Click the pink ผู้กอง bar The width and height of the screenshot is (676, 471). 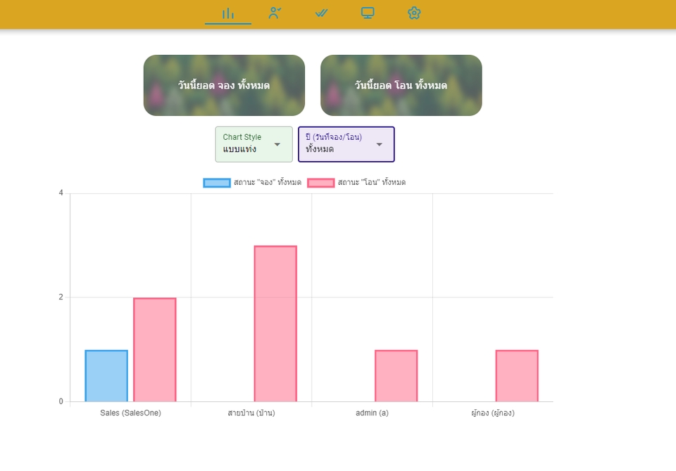pyautogui.click(x=517, y=376)
